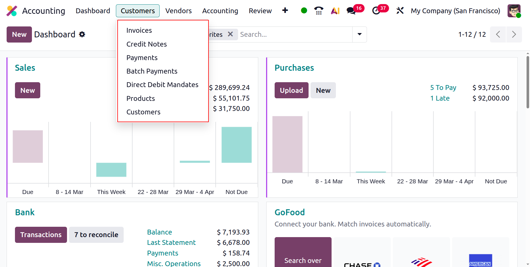Open the Vendors menu
The height and width of the screenshot is (267, 530).
tap(178, 11)
